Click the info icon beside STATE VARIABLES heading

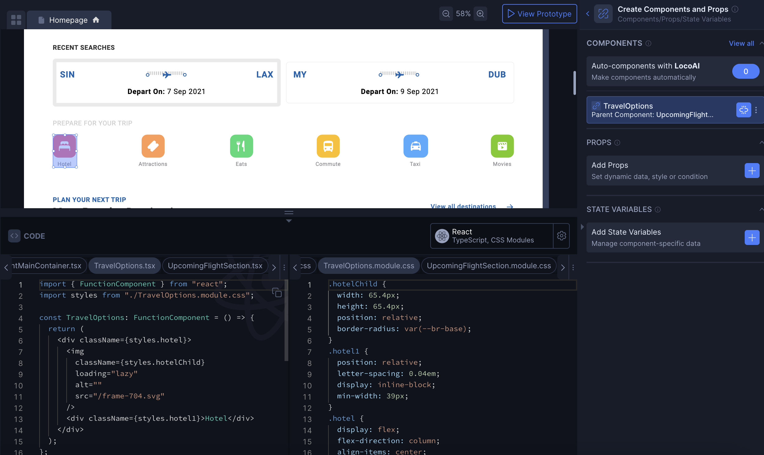point(658,210)
